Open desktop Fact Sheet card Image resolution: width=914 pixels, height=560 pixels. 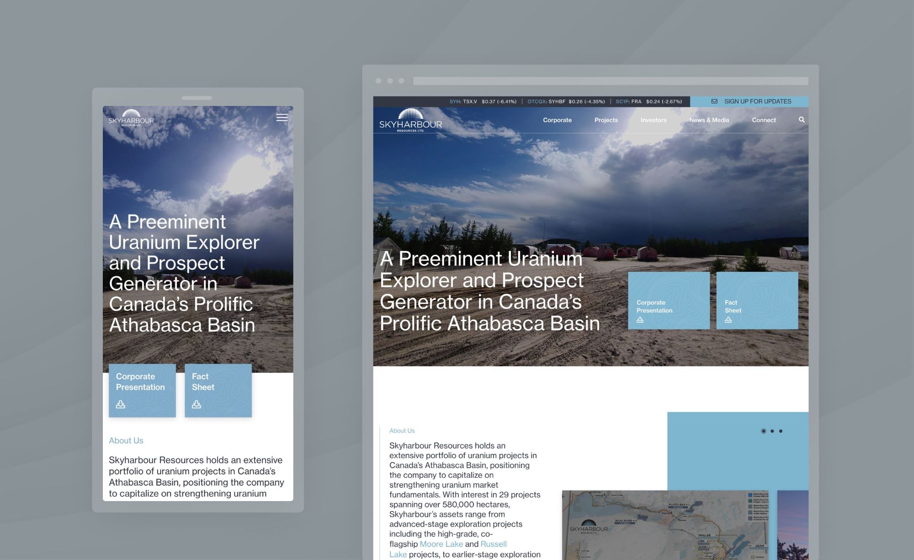(757, 301)
